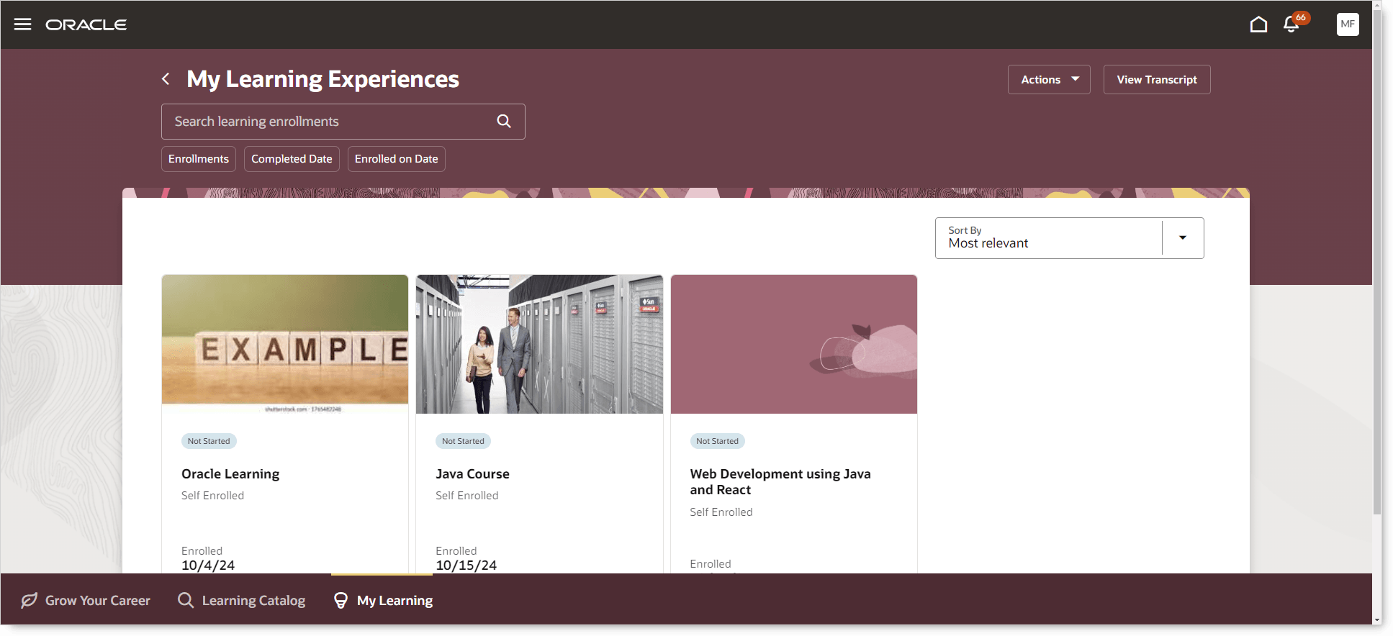The image size is (1393, 636).
Task: Open the Java Course title
Action: click(472, 474)
